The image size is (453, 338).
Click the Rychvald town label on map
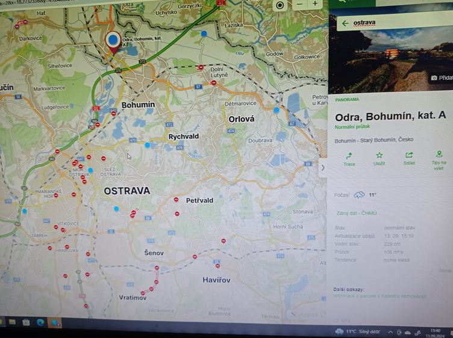coord(184,137)
